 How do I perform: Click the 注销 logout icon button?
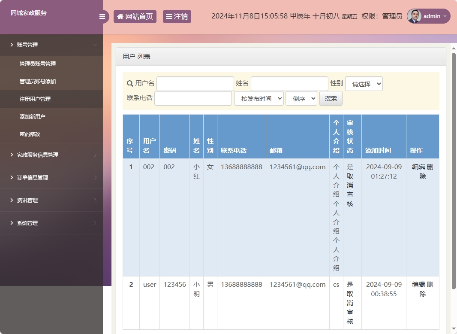[x=169, y=16]
